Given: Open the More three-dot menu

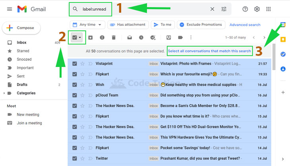Looking at the screenshot, I should coord(191,38).
